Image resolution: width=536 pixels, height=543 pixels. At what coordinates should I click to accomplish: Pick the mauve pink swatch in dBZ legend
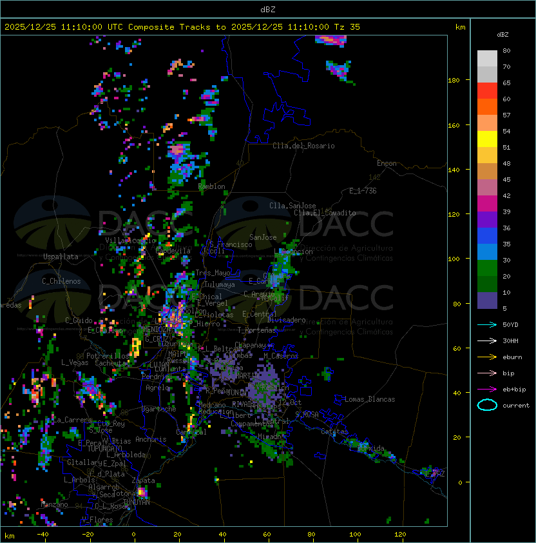click(x=487, y=188)
